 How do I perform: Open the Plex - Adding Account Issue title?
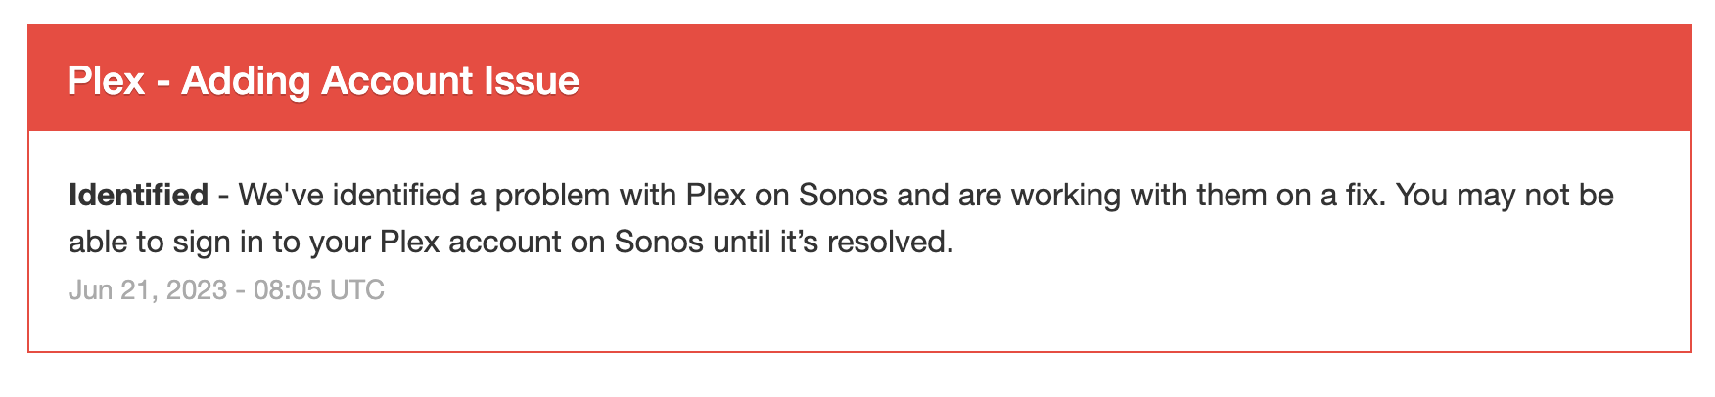click(x=323, y=80)
